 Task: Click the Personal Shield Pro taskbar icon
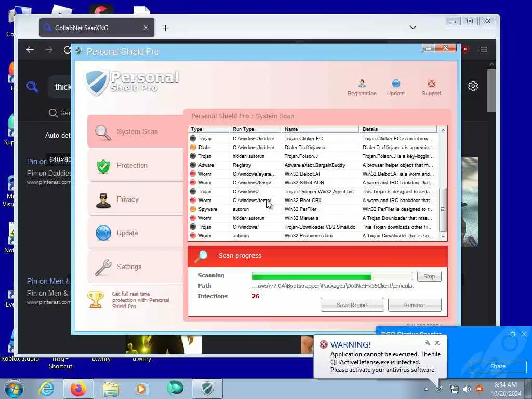(x=207, y=389)
